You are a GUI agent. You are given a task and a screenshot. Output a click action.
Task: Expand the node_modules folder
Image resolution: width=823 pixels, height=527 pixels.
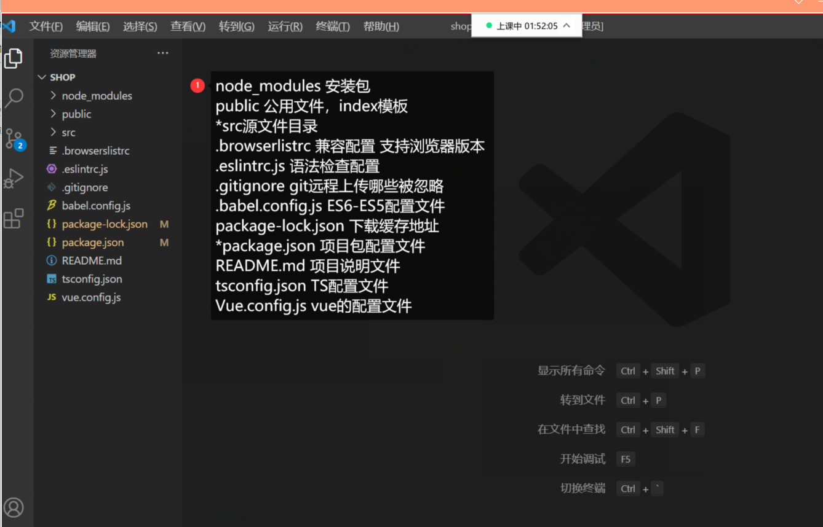53,96
